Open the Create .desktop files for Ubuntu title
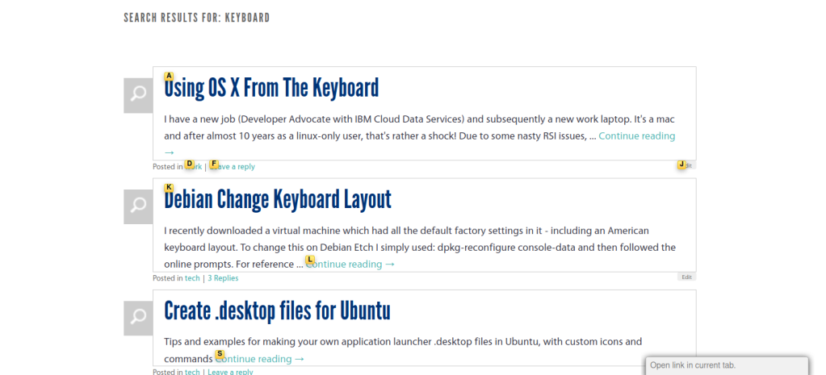The width and height of the screenshot is (826, 375). click(x=277, y=310)
